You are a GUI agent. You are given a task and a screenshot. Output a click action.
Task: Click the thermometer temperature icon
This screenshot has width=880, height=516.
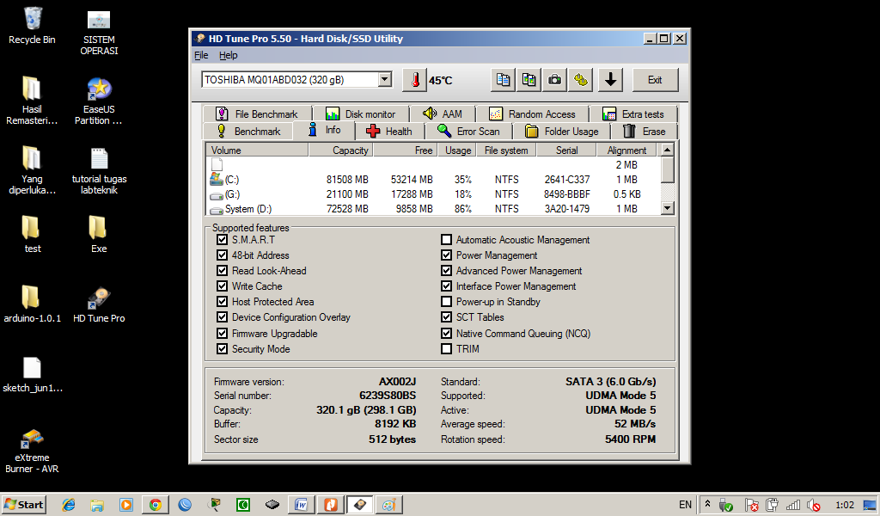tap(415, 80)
